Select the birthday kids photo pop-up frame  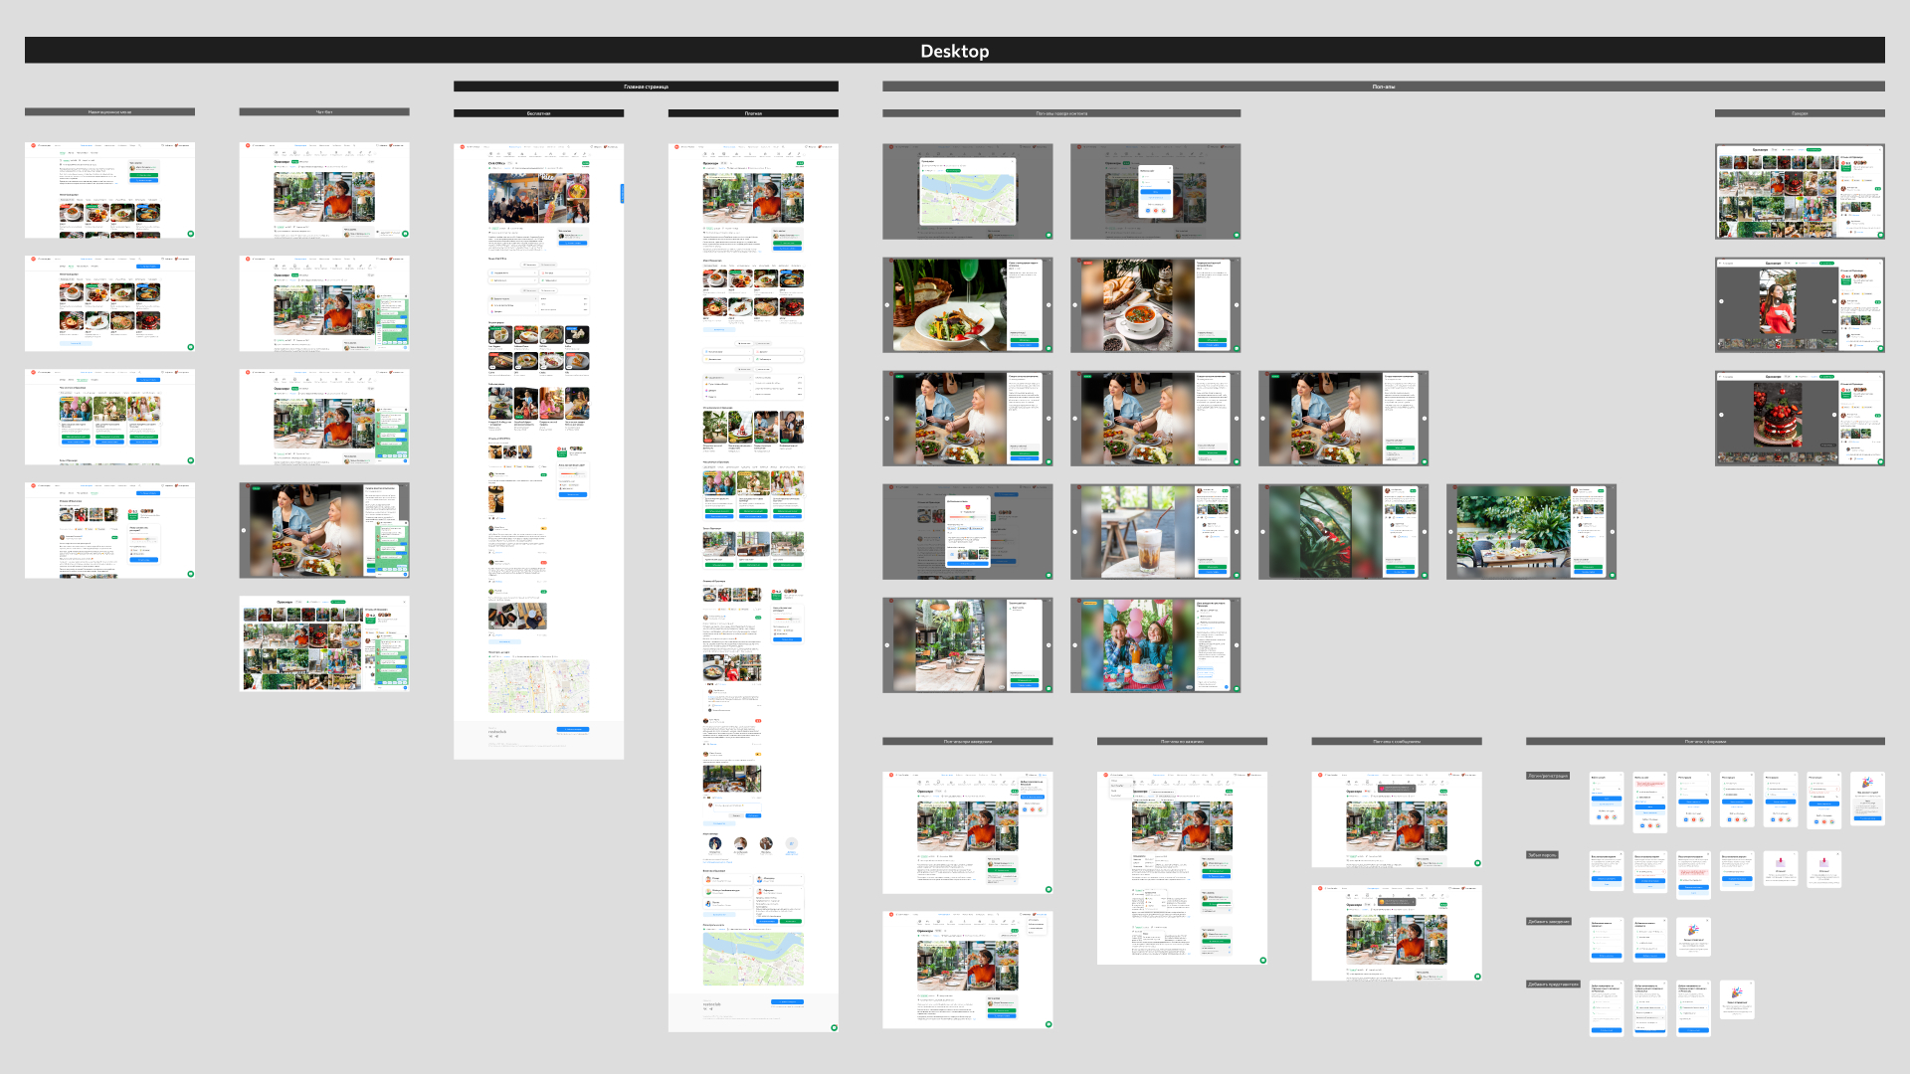click(x=1155, y=644)
